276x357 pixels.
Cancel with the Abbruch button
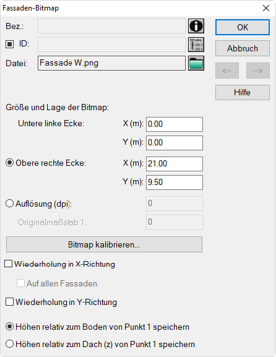pos(243,48)
